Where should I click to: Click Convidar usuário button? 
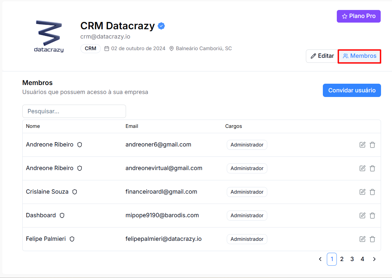pyautogui.click(x=352, y=90)
